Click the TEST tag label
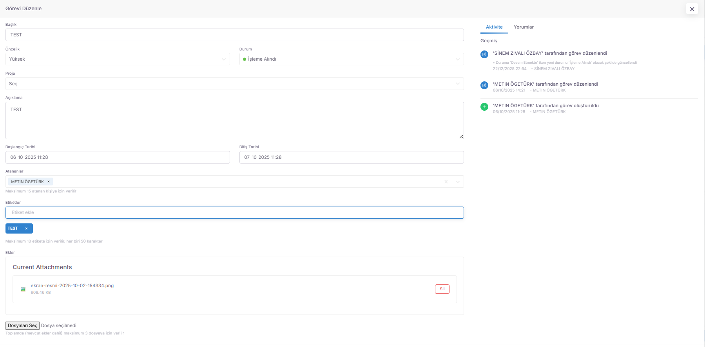Screen dimensions: 705x347 point(13,228)
